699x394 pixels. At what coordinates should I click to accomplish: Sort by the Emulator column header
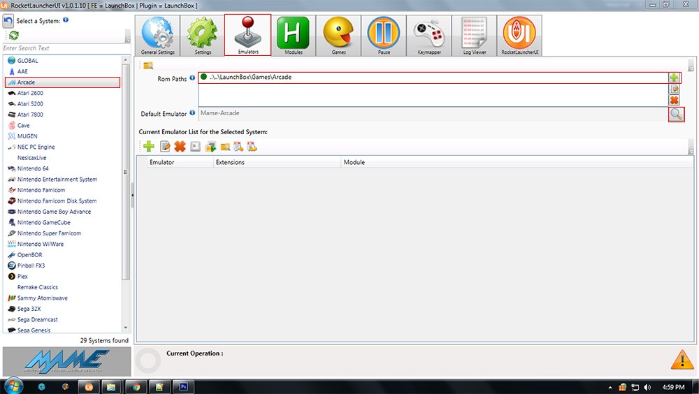(x=180, y=162)
